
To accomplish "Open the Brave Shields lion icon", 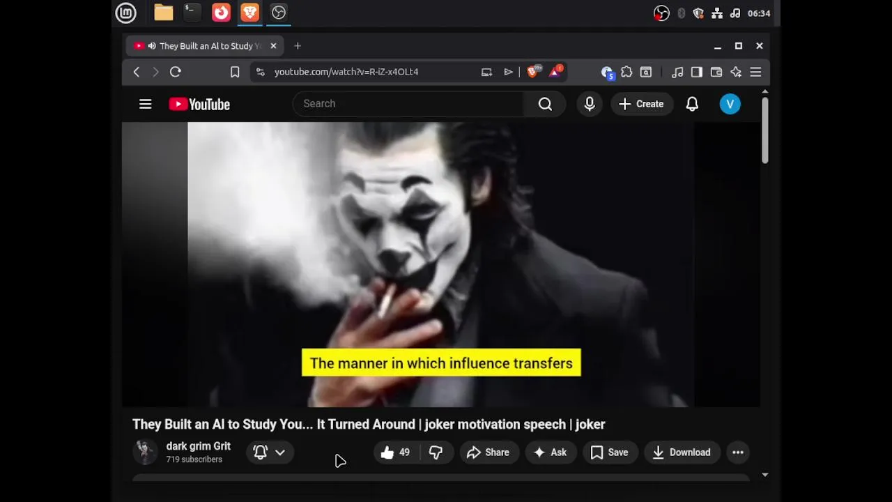I will 533,71.
